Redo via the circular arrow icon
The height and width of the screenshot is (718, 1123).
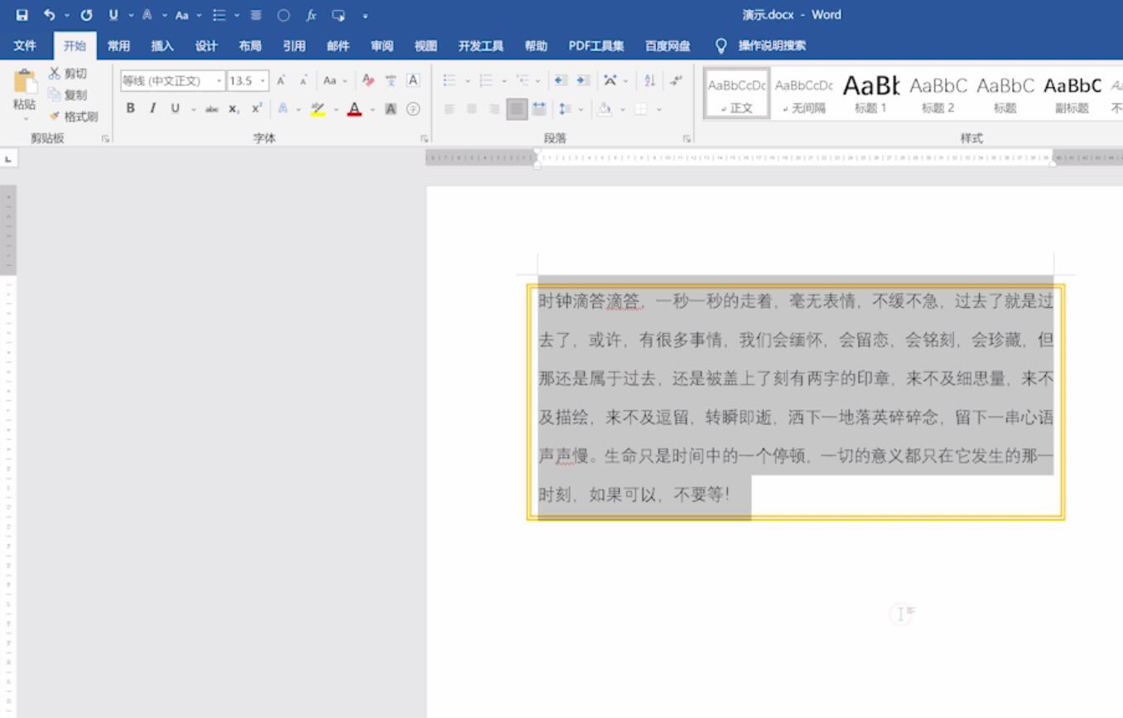(86, 15)
